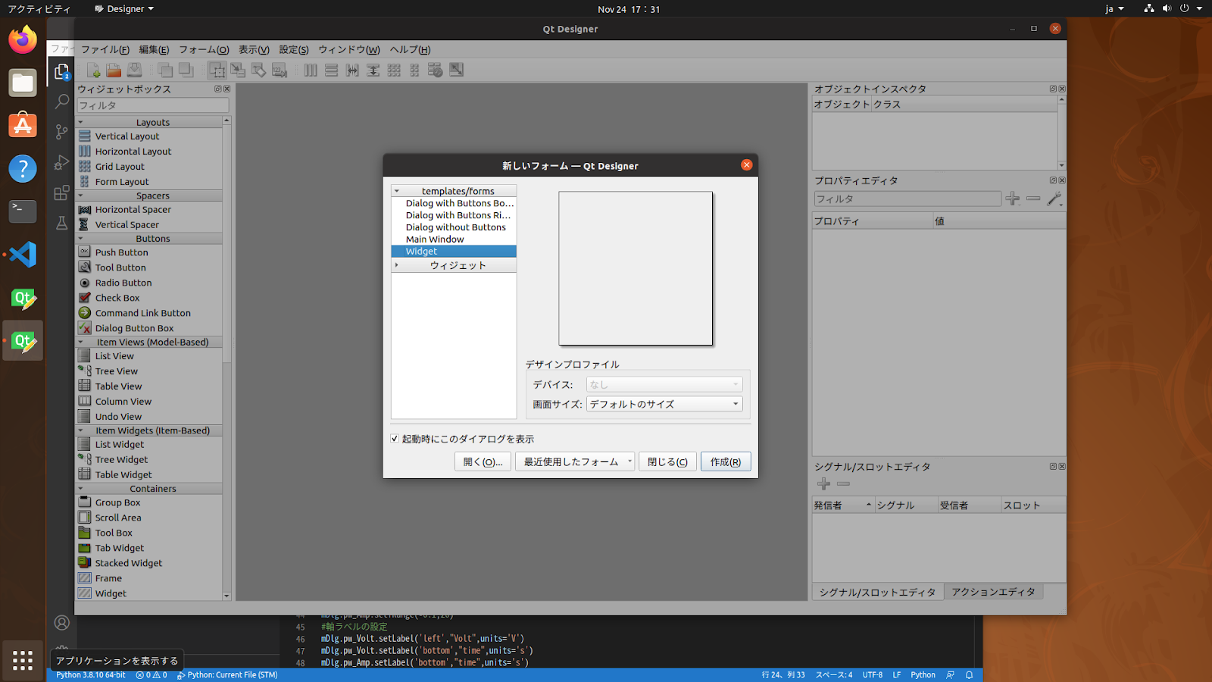
Task: Click the Property Editor filter field
Action: tap(907, 199)
